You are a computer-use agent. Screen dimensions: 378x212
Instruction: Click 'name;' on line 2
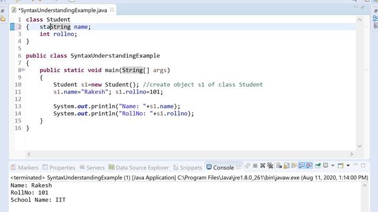[x=83, y=26]
